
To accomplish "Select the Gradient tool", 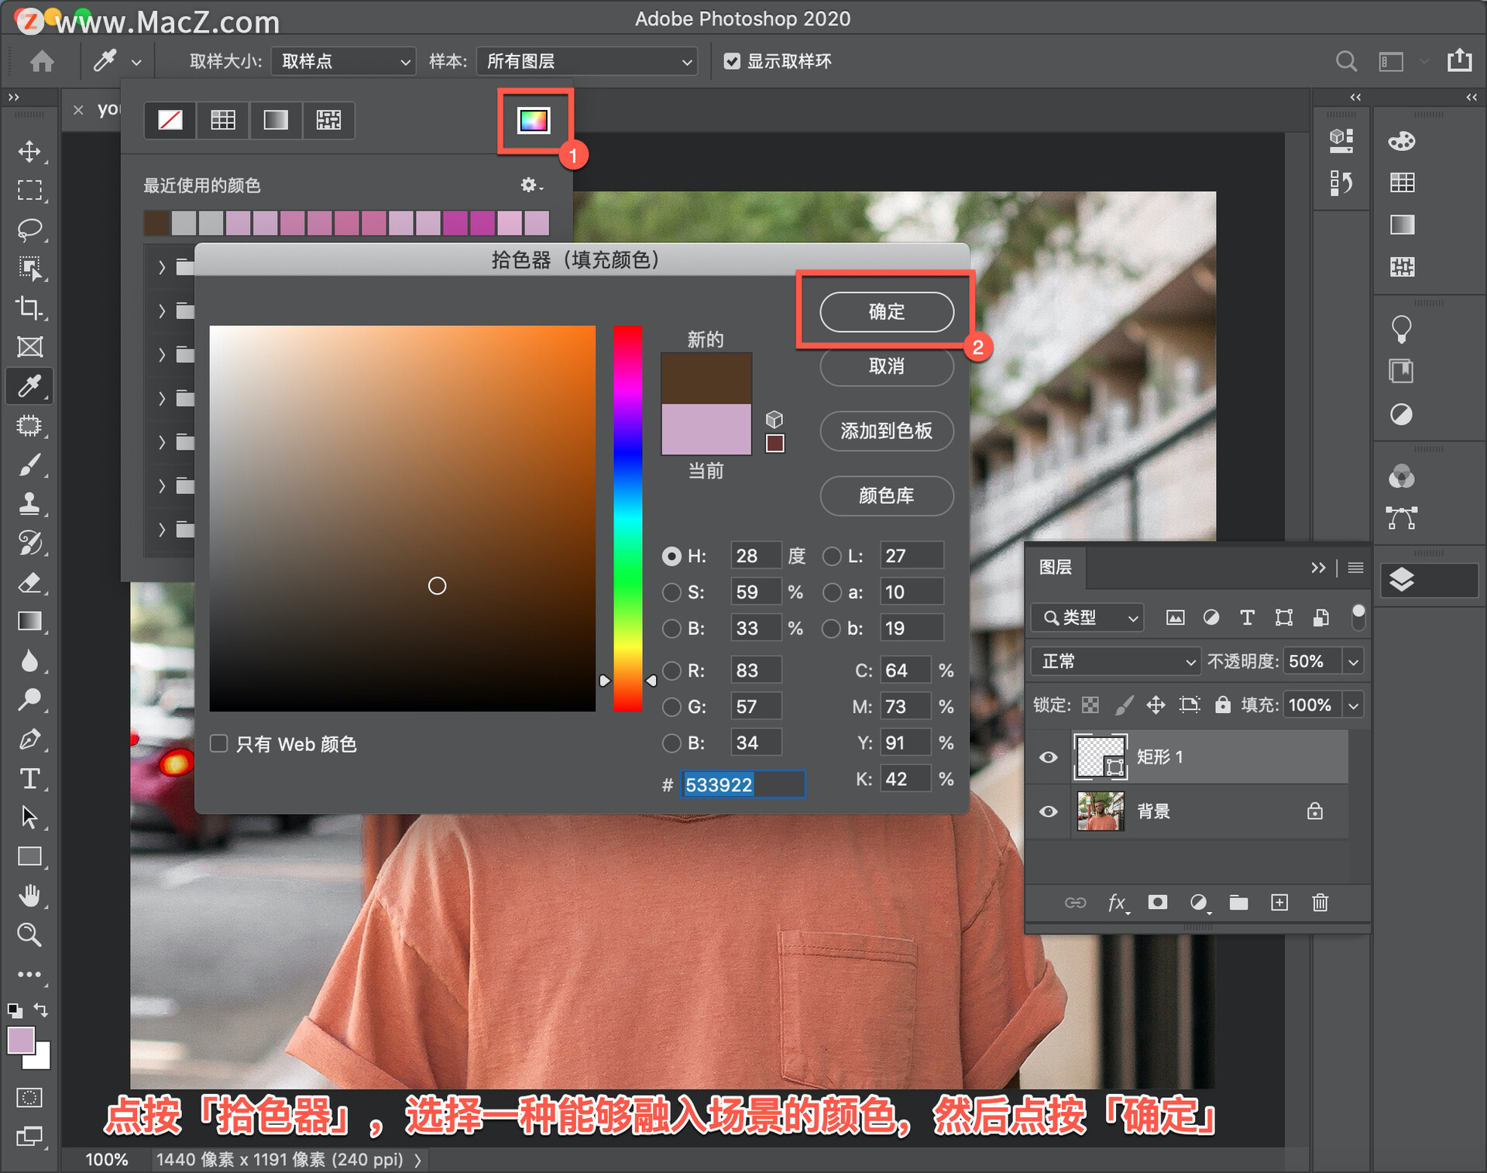I will pyautogui.click(x=29, y=622).
